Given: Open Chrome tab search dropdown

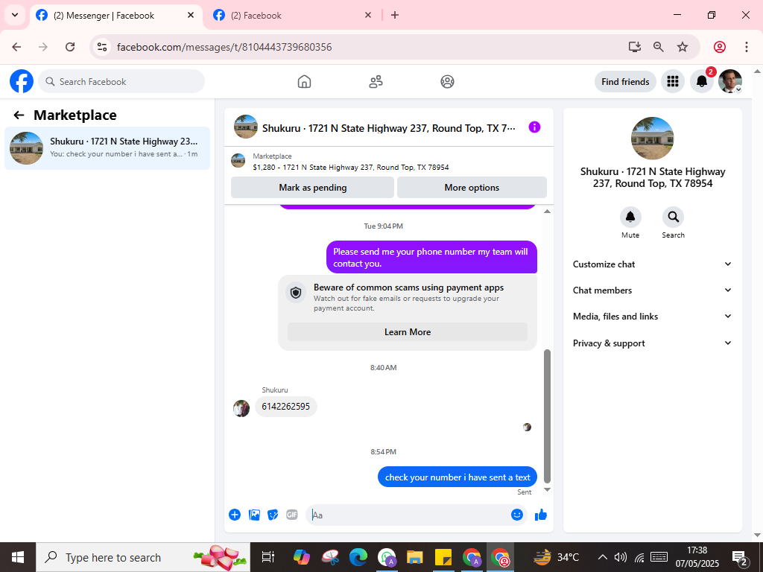Looking at the screenshot, I should point(15,15).
